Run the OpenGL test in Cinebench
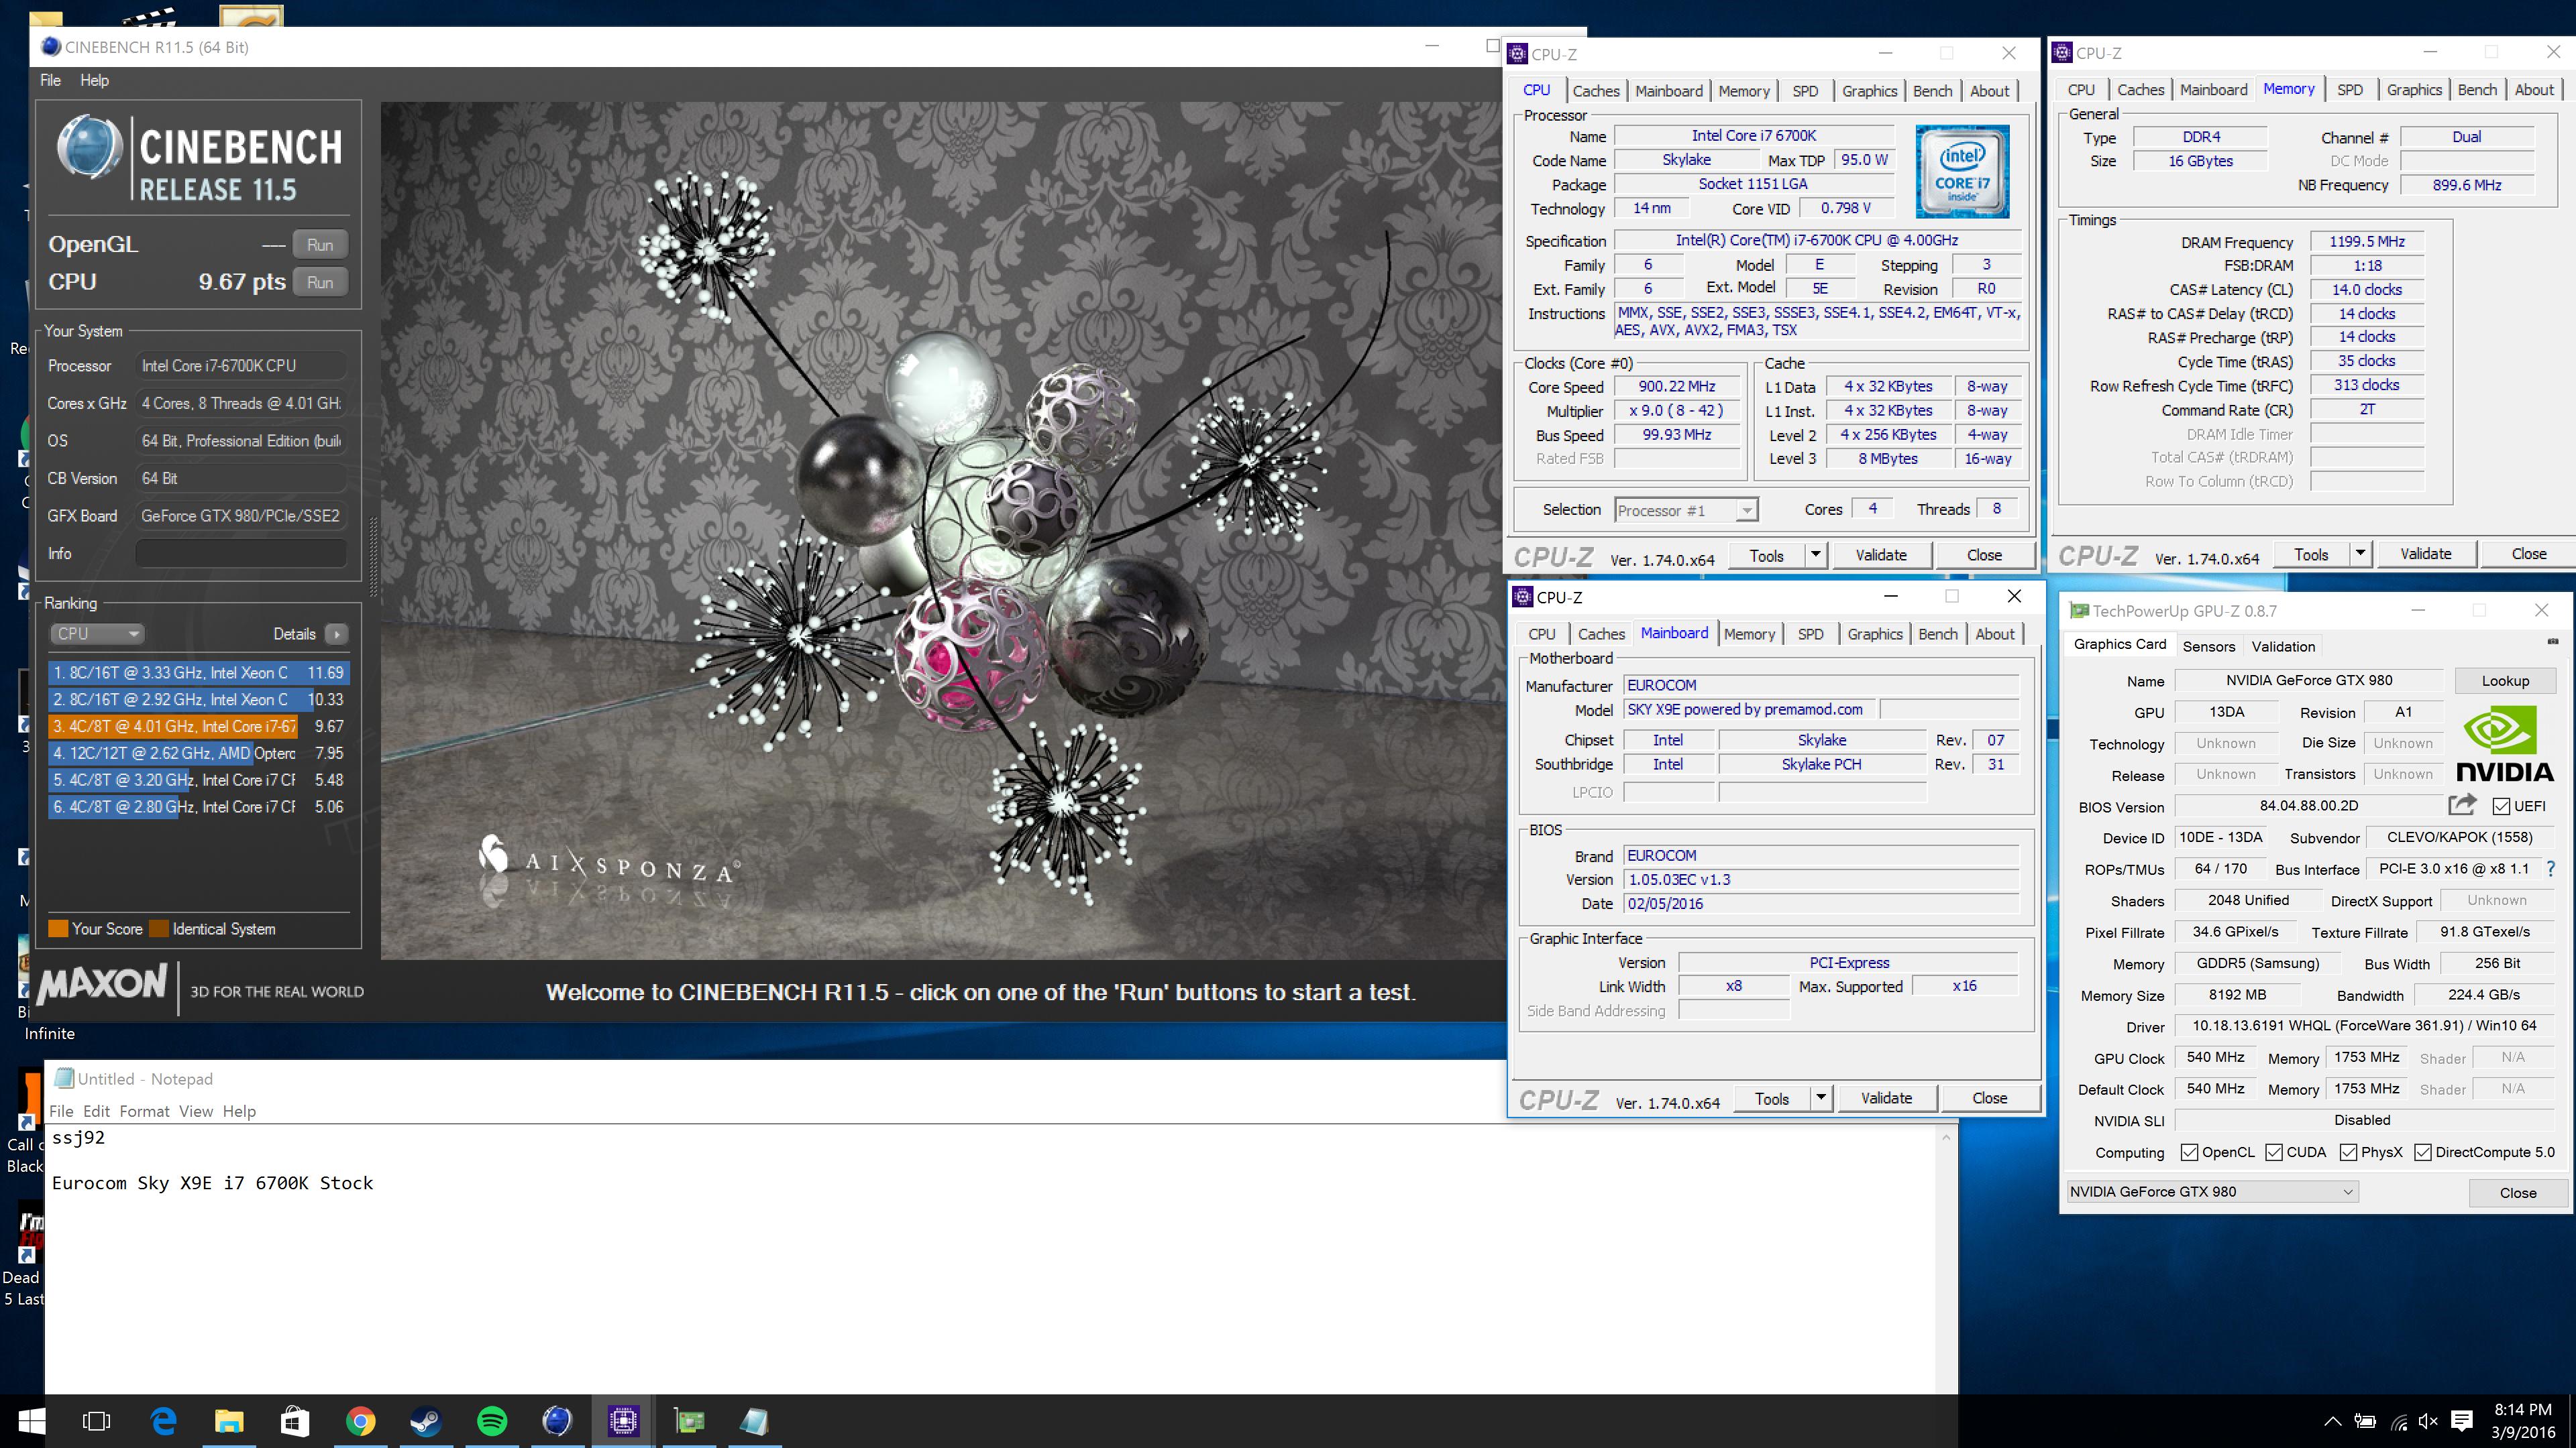 click(320, 245)
